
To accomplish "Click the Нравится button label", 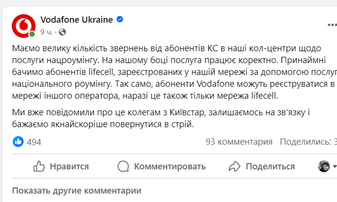I will click(69, 166).
